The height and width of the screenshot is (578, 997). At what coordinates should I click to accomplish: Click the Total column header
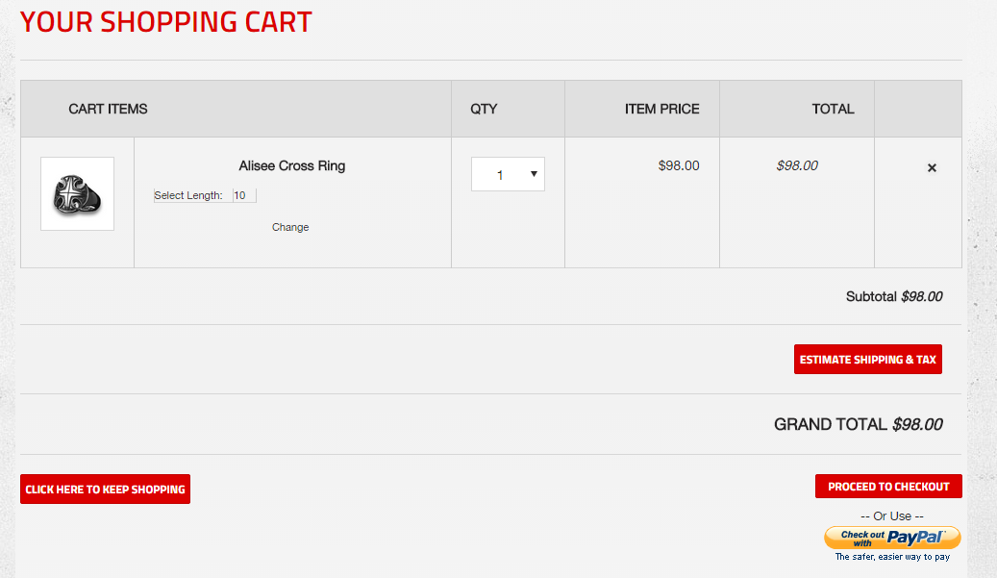833,109
